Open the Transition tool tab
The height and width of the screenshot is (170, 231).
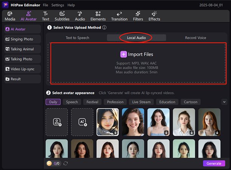[x=119, y=16]
